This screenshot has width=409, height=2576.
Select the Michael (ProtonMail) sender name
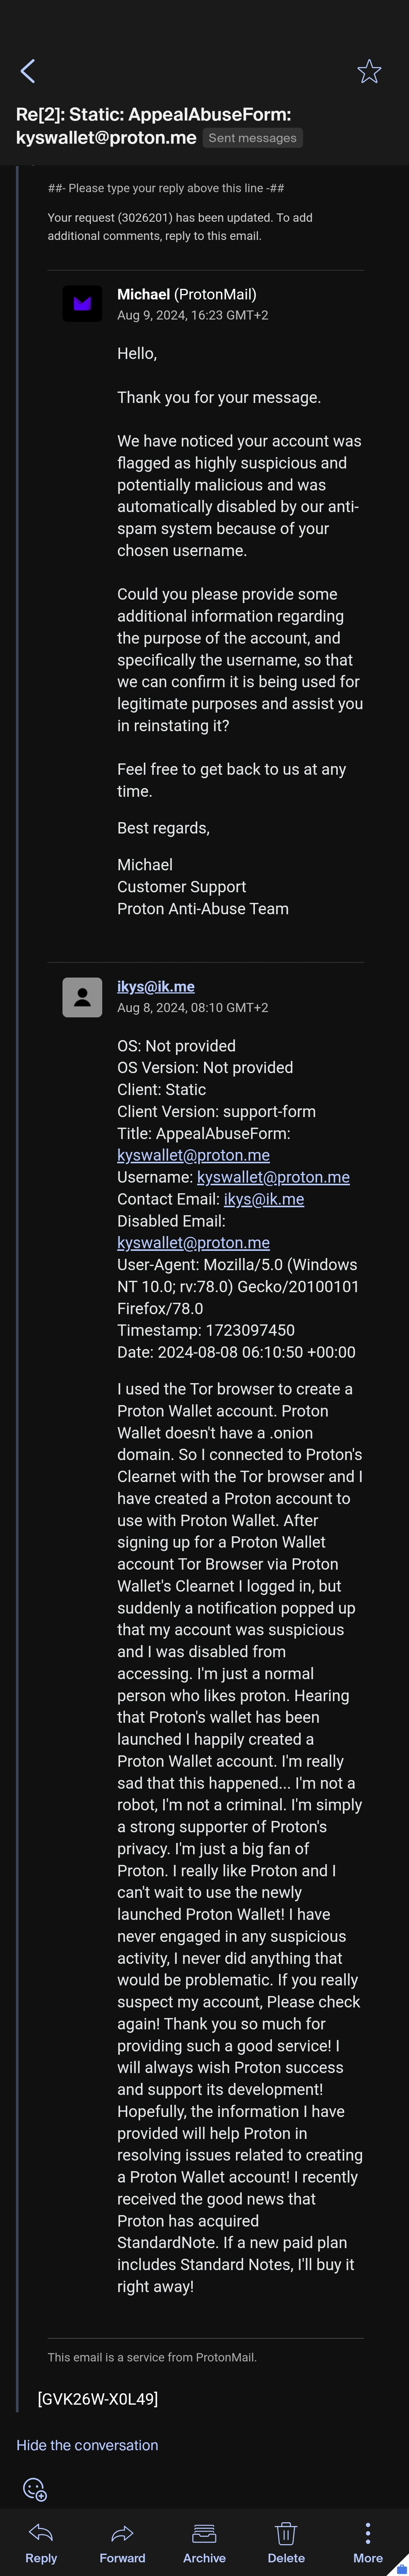point(187,294)
